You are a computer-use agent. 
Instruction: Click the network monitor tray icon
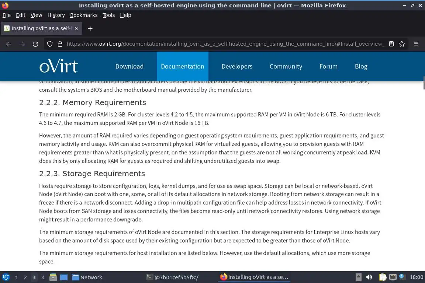pos(393,277)
